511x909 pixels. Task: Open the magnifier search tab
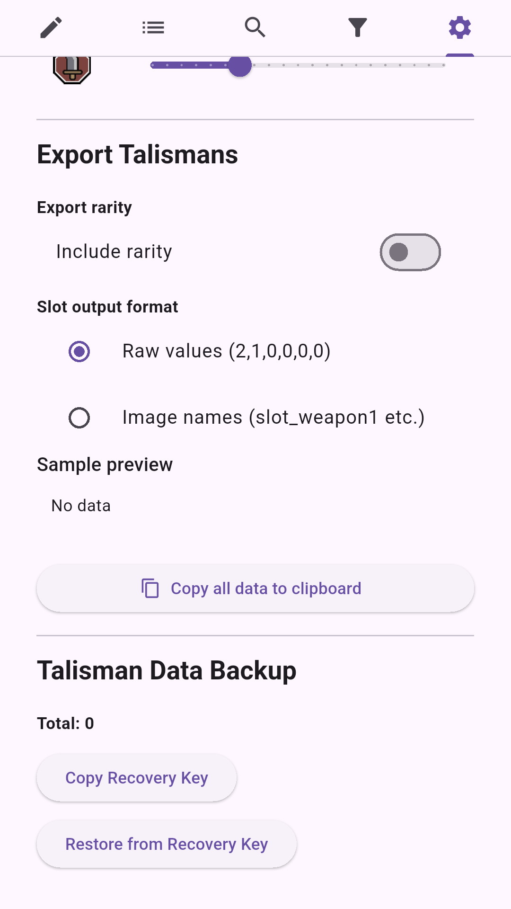coord(255,27)
